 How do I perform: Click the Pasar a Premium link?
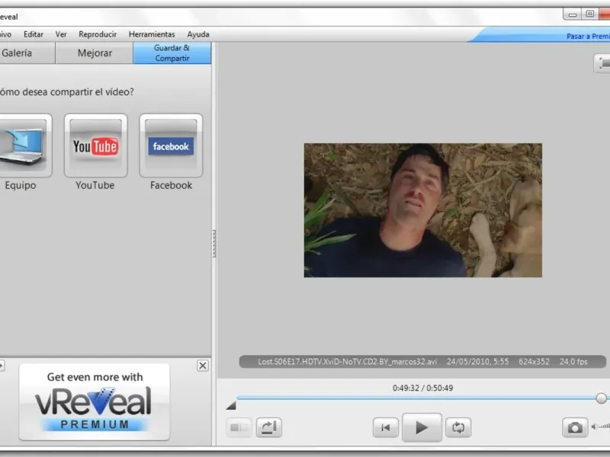tap(588, 36)
